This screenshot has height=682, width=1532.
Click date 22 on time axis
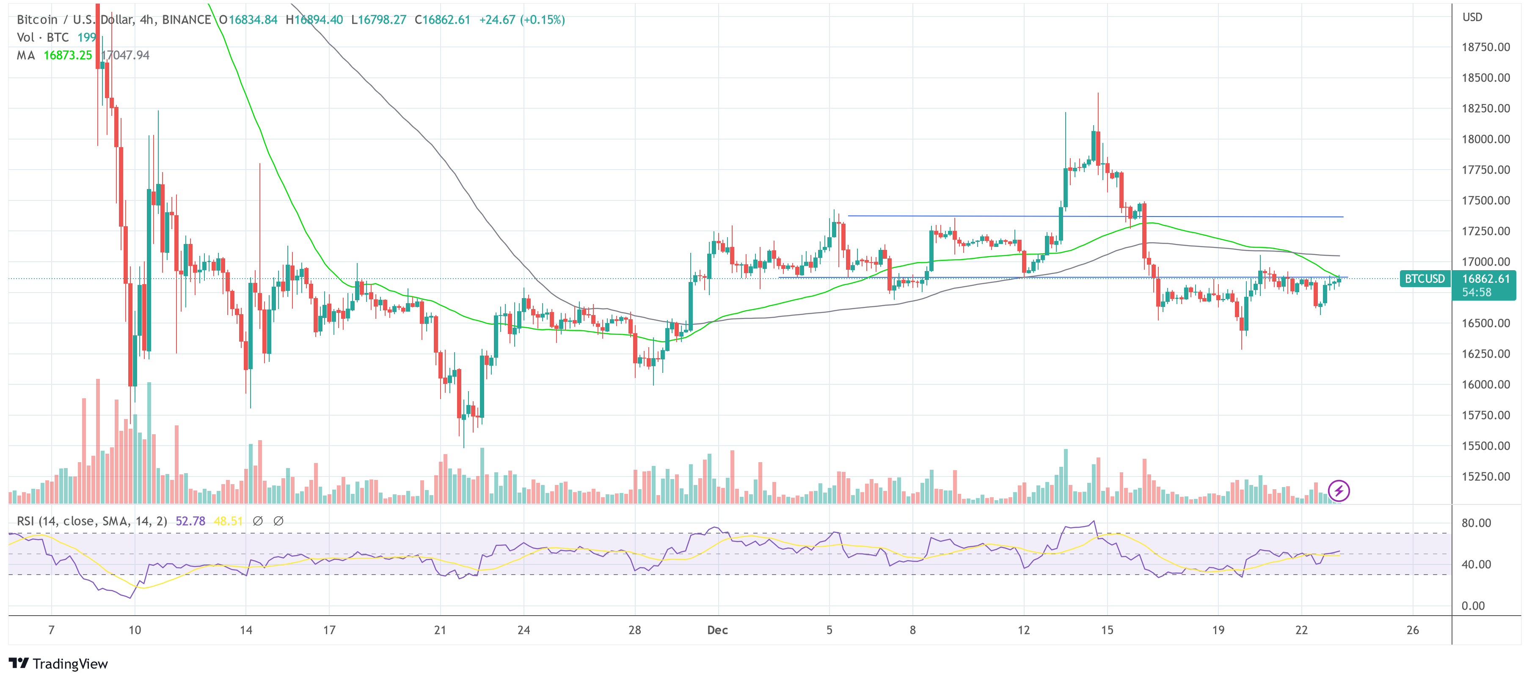[x=1301, y=630]
